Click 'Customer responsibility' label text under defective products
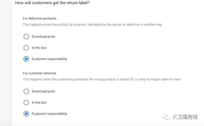Viewport: 204px width, 126px height. coord(49,59)
